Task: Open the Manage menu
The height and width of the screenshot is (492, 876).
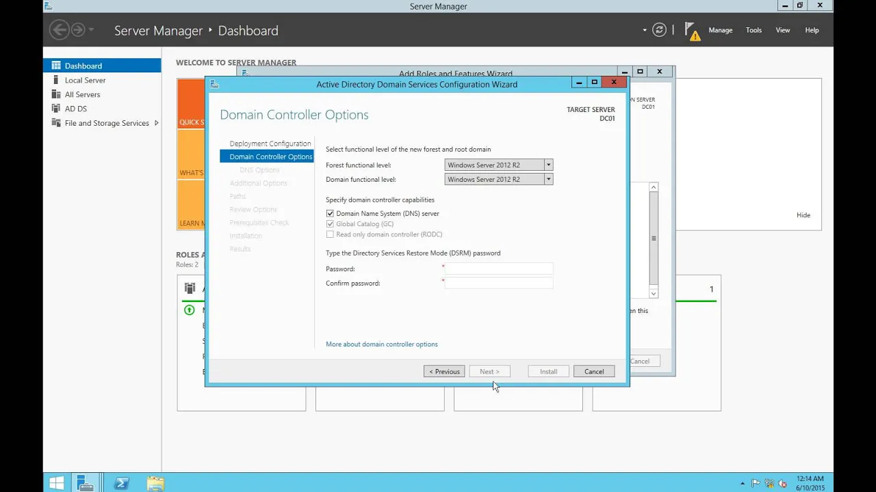Action: point(720,30)
